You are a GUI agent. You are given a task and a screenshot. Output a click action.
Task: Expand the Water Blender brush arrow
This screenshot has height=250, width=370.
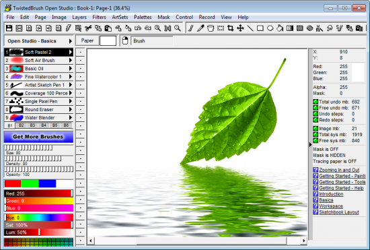click(x=71, y=117)
